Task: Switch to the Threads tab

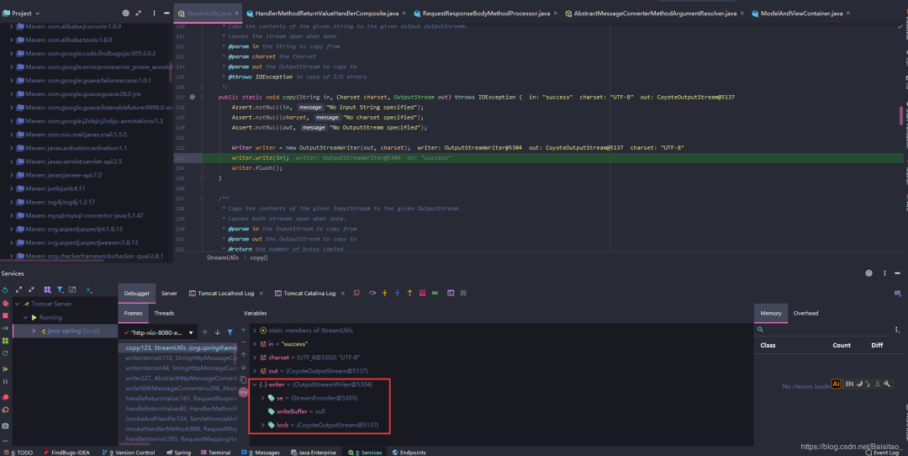Action: 164,313
